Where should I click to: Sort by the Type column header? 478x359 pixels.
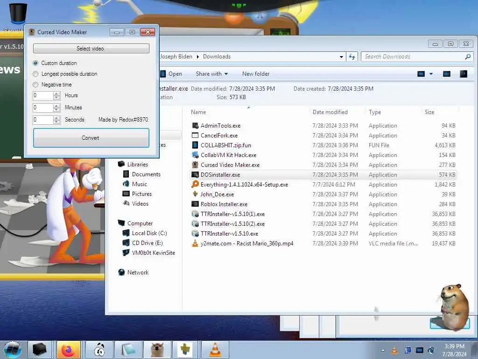[x=375, y=112]
